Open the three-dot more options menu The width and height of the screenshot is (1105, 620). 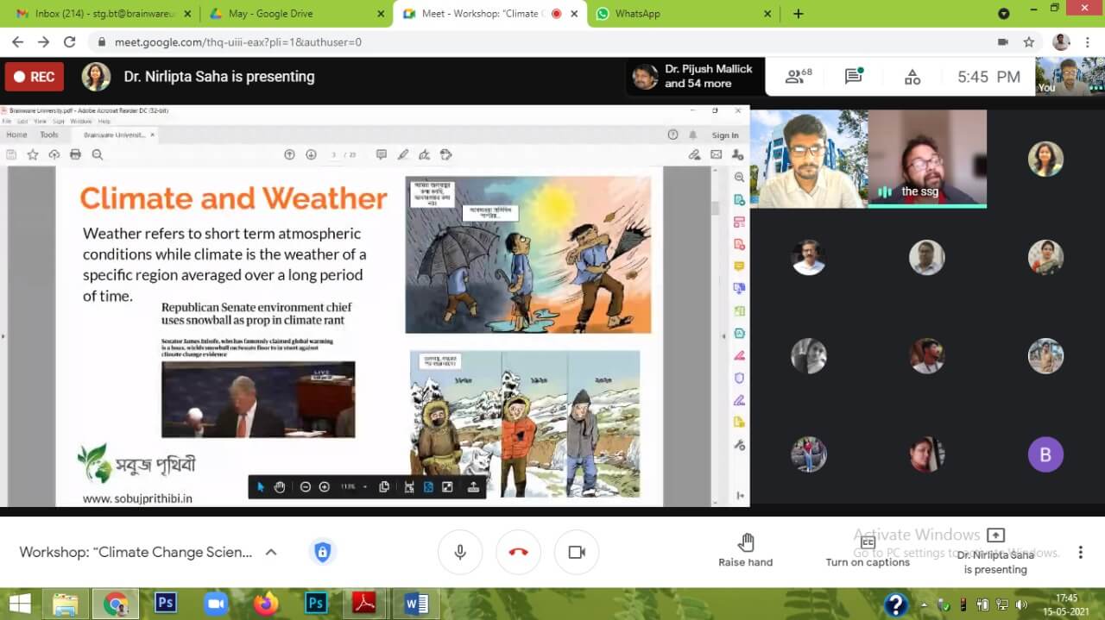click(1080, 552)
